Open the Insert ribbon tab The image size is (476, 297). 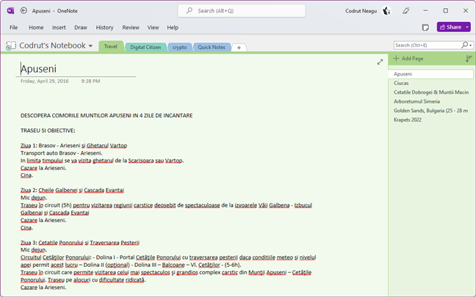tap(59, 28)
